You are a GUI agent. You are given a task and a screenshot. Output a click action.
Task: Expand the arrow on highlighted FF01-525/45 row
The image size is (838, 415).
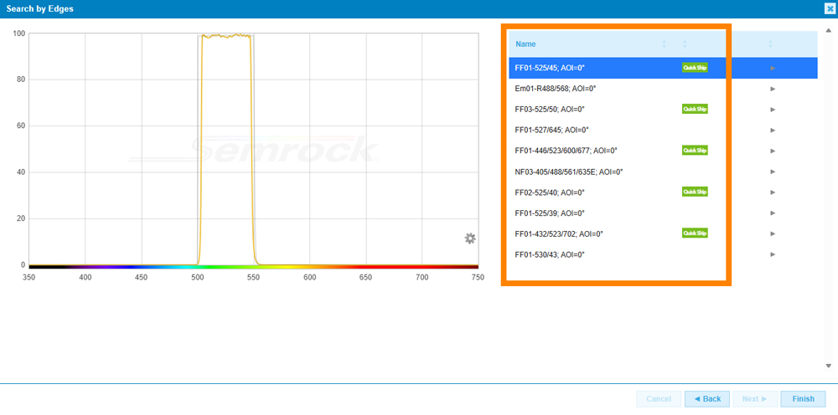coord(773,68)
